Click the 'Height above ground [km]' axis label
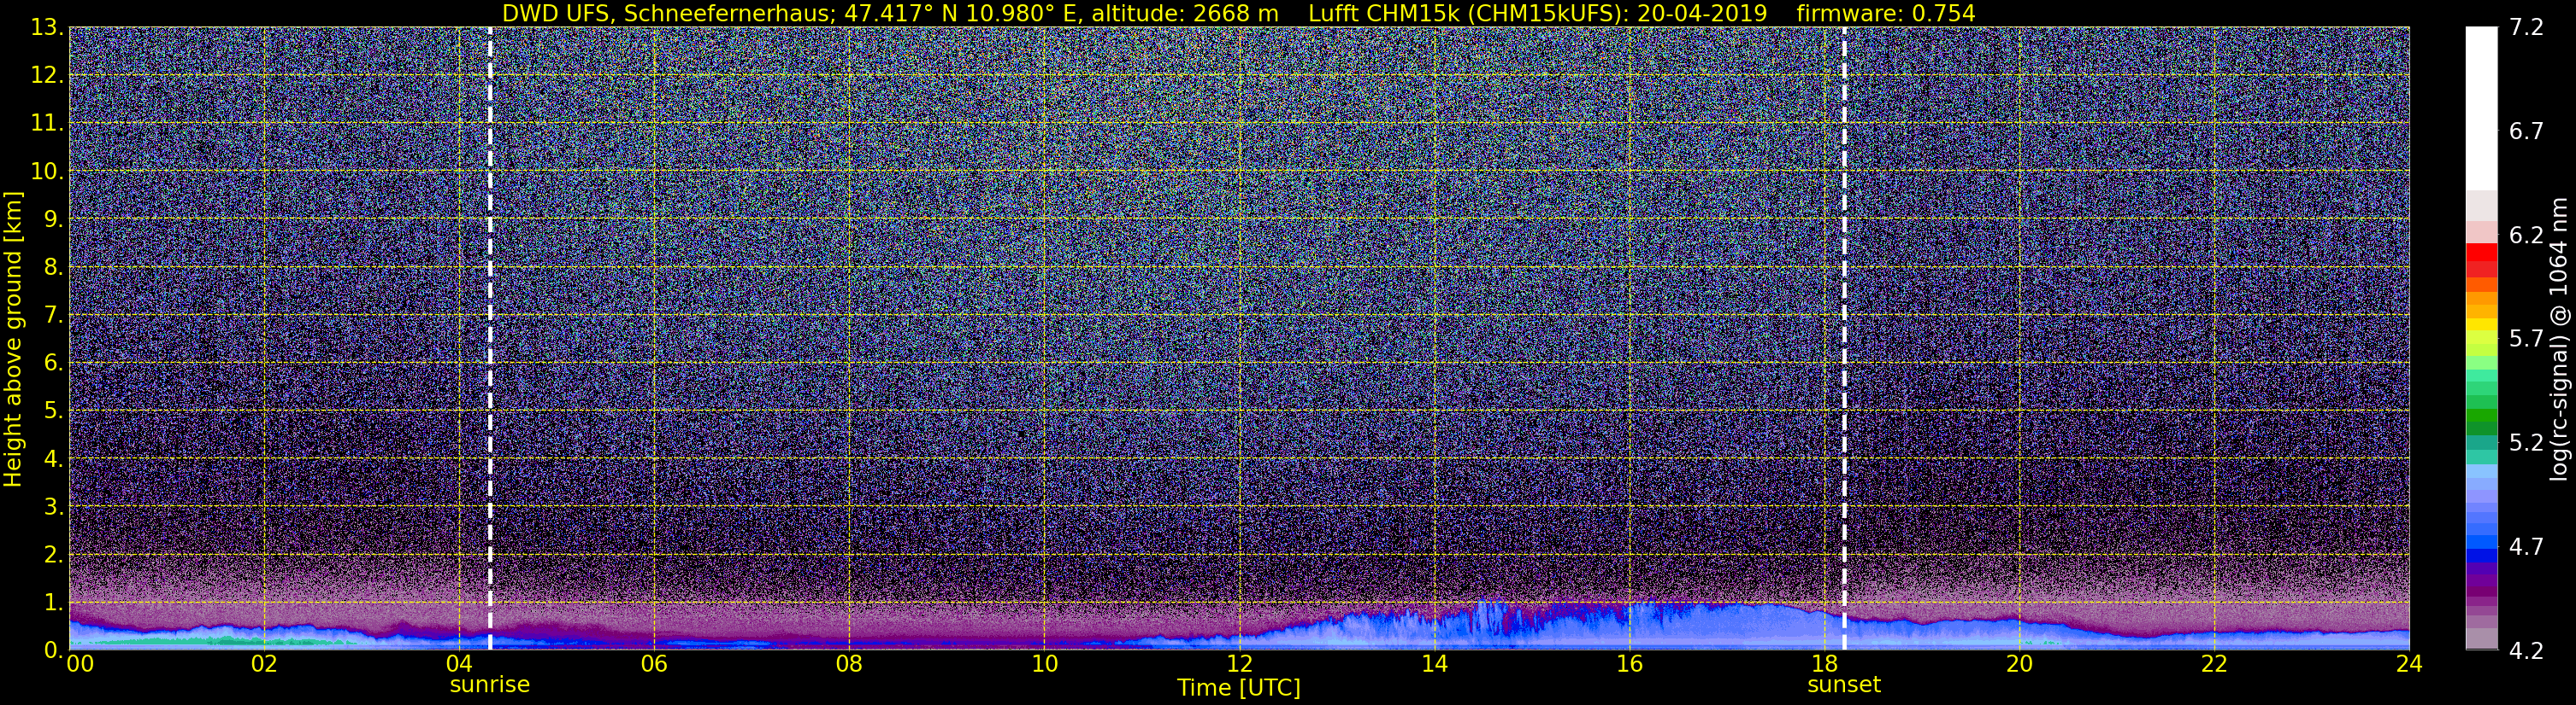Image resolution: width=2576 pixels, height=705 pixels. point(13,340)
